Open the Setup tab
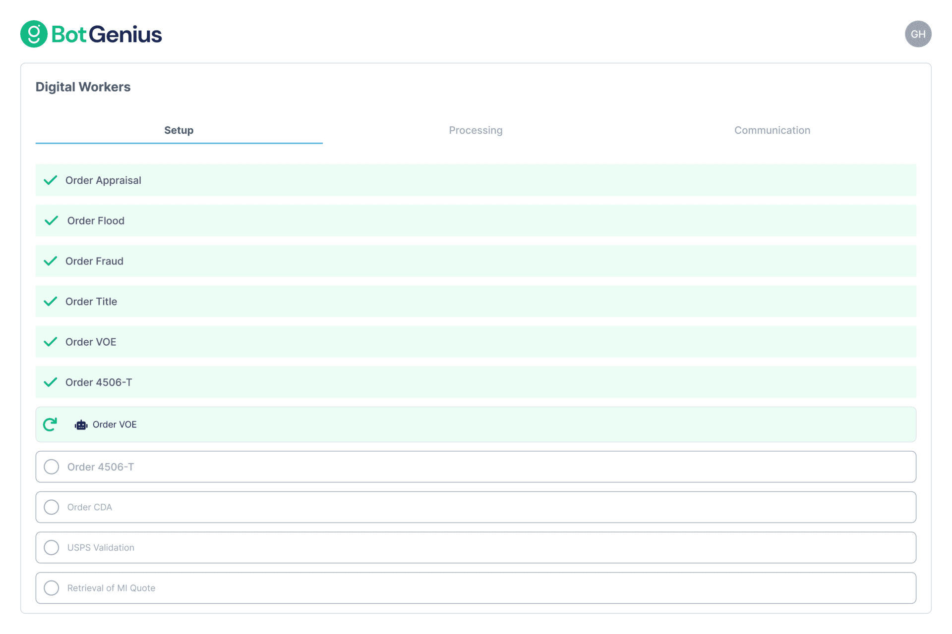This screenshot has width=952, height=634. click(178, 130)
